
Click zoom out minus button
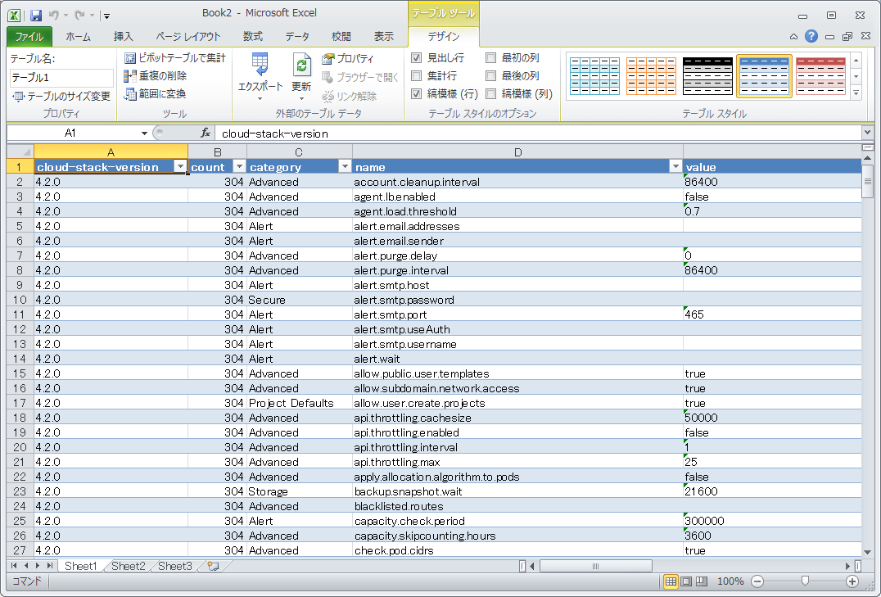point(757,581)
